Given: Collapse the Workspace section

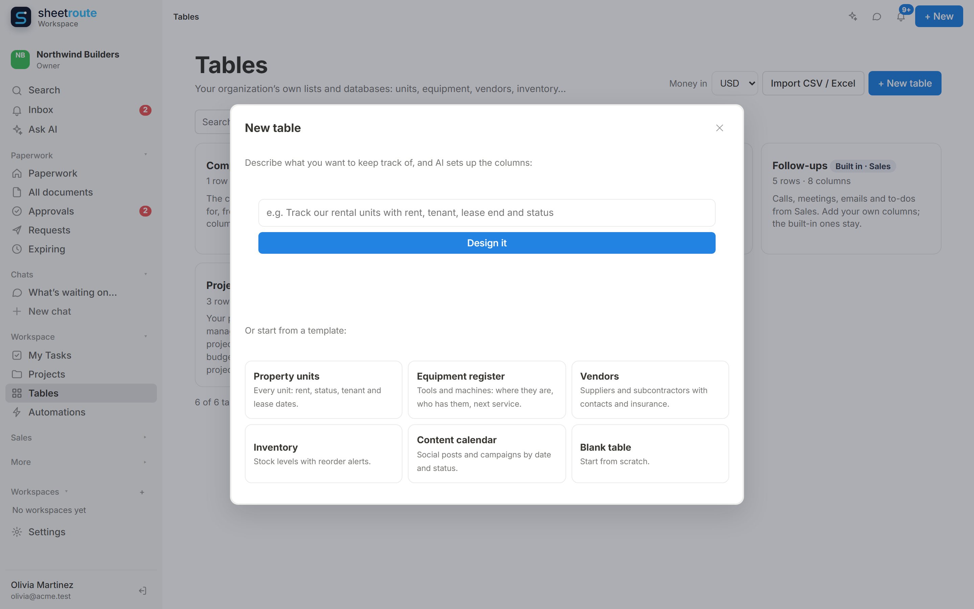Looking at the screenshot, I should coord(145,336).
